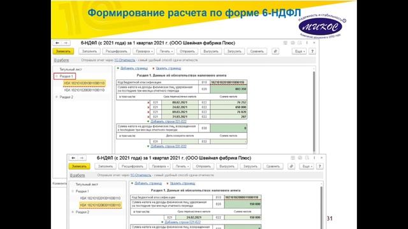Click Добавить страницу in back window
The image size is (408, 229).
pyautogui.click(x=134, y=68)
